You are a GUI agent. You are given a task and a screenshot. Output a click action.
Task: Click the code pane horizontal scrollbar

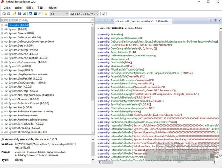[108, 162]
